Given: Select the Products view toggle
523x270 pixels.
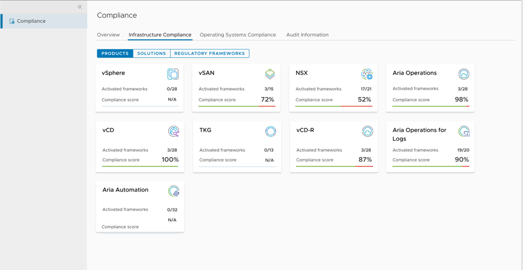Looking at the screenshot, I should [x=115, y=54].
